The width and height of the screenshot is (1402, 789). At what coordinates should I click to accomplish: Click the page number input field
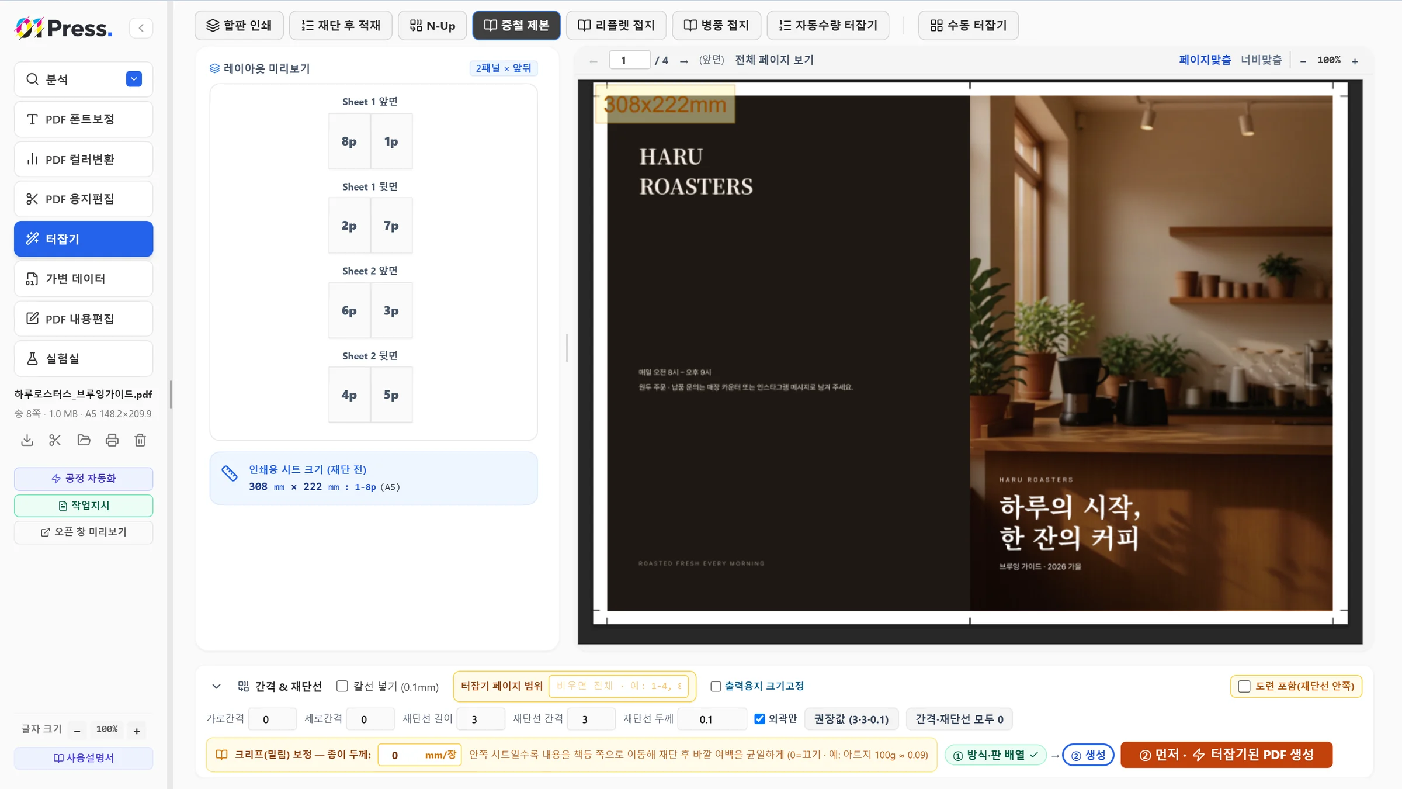630,60
